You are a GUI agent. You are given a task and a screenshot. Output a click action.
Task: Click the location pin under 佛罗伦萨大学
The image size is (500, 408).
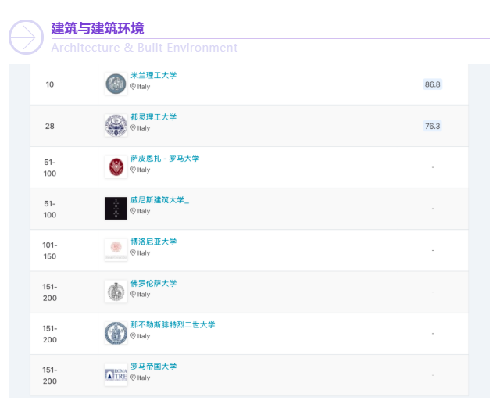pos(134,294)
